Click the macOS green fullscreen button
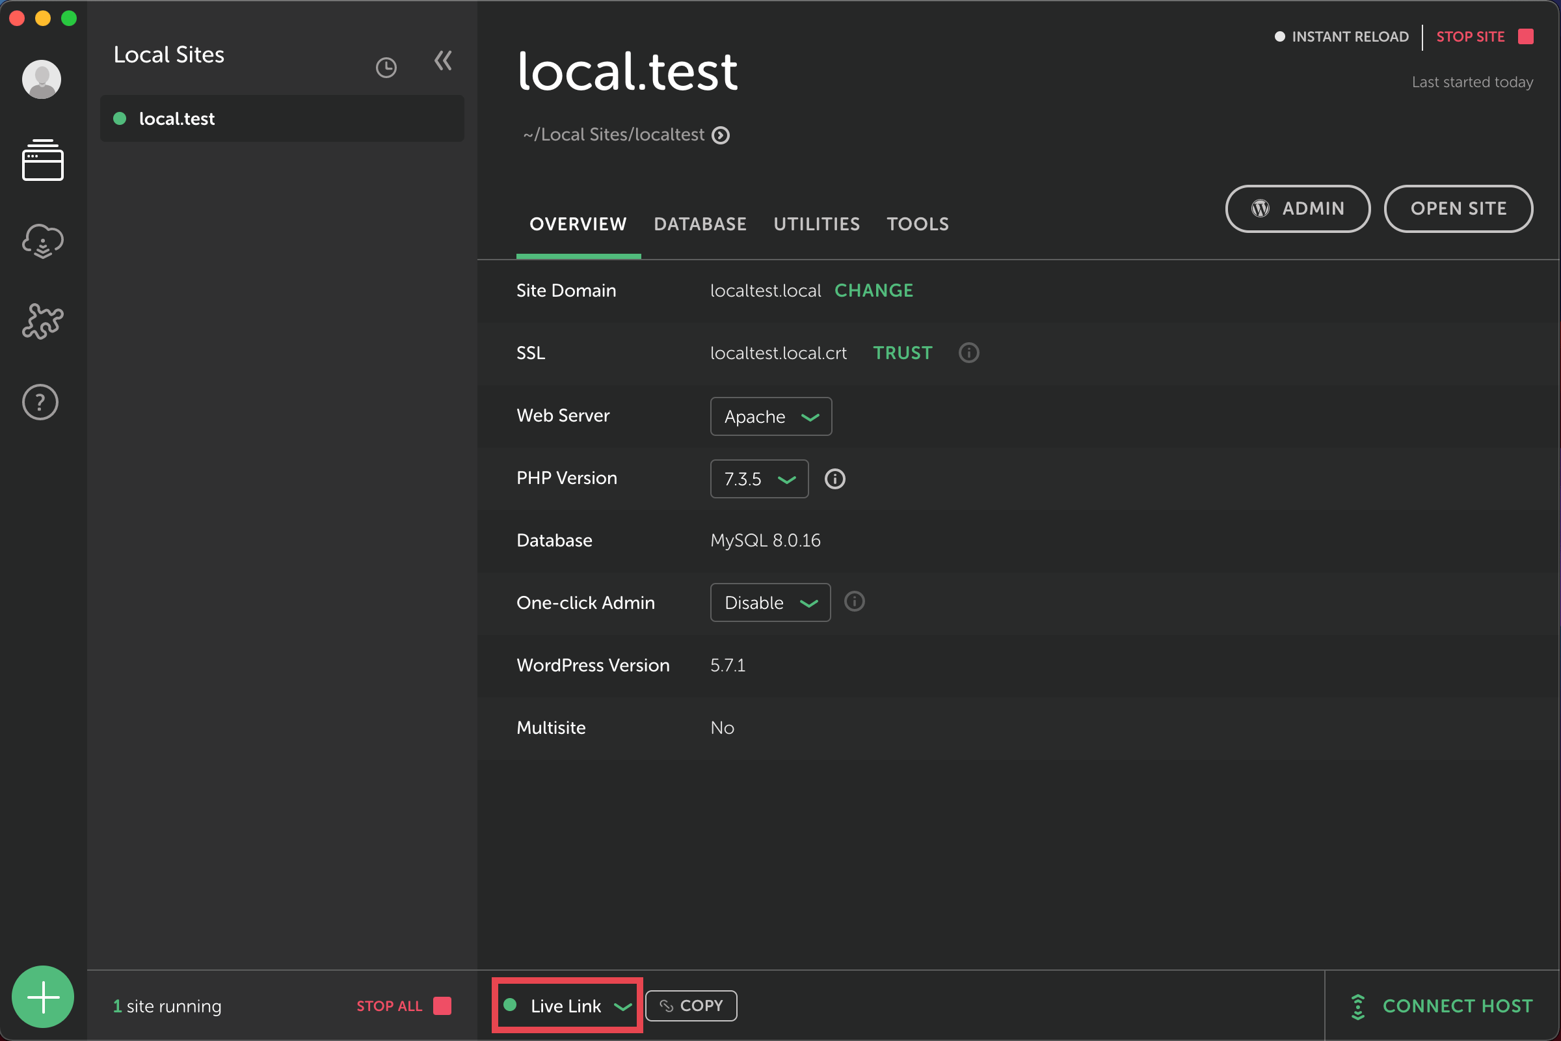 [x=69, y=18]
